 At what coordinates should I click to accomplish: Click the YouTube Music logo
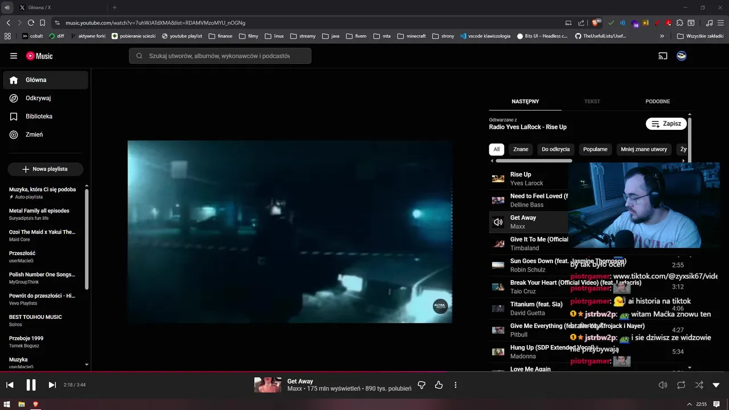(x=39, y=56)
